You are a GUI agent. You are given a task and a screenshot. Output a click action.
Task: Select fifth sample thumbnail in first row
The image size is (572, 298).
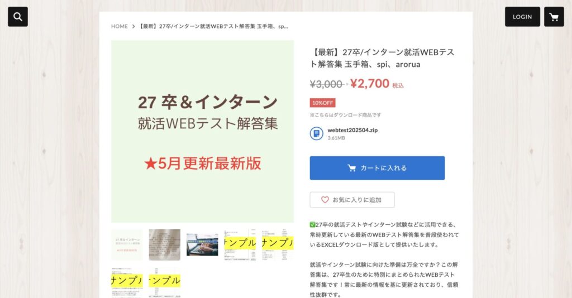tap(278, 245)
